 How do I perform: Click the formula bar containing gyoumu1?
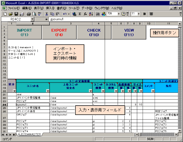[x=115, y=19]
